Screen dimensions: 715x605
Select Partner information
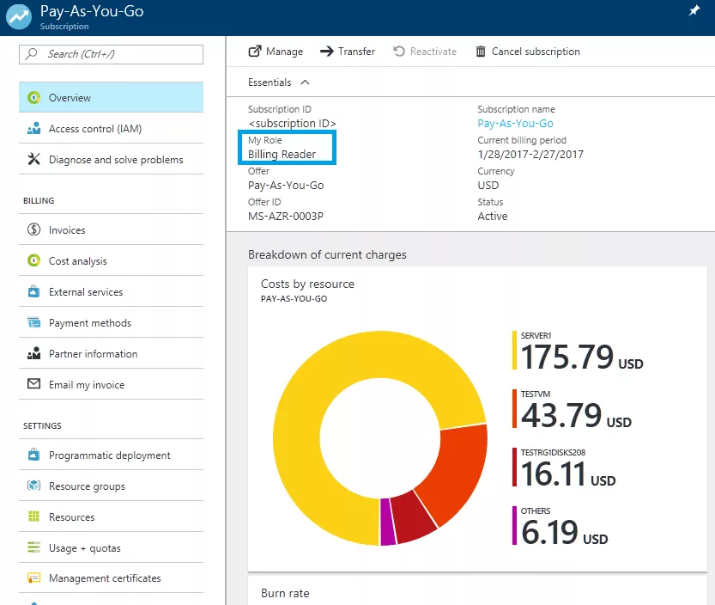111,353
